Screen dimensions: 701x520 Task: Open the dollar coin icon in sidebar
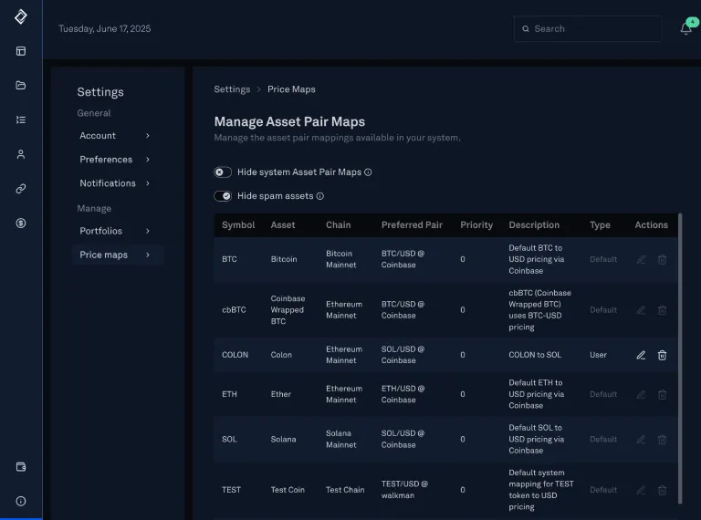coord(21,223)
